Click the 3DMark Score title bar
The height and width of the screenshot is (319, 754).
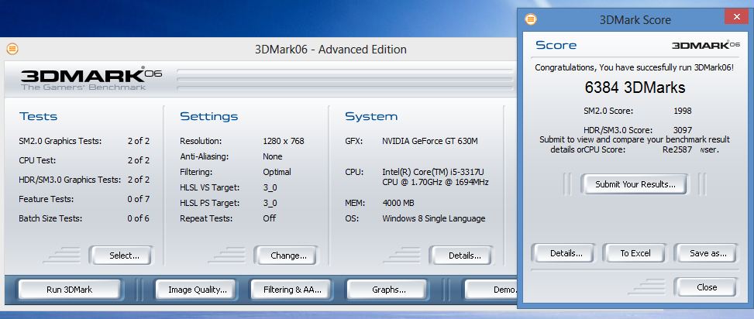pos(635,19)
